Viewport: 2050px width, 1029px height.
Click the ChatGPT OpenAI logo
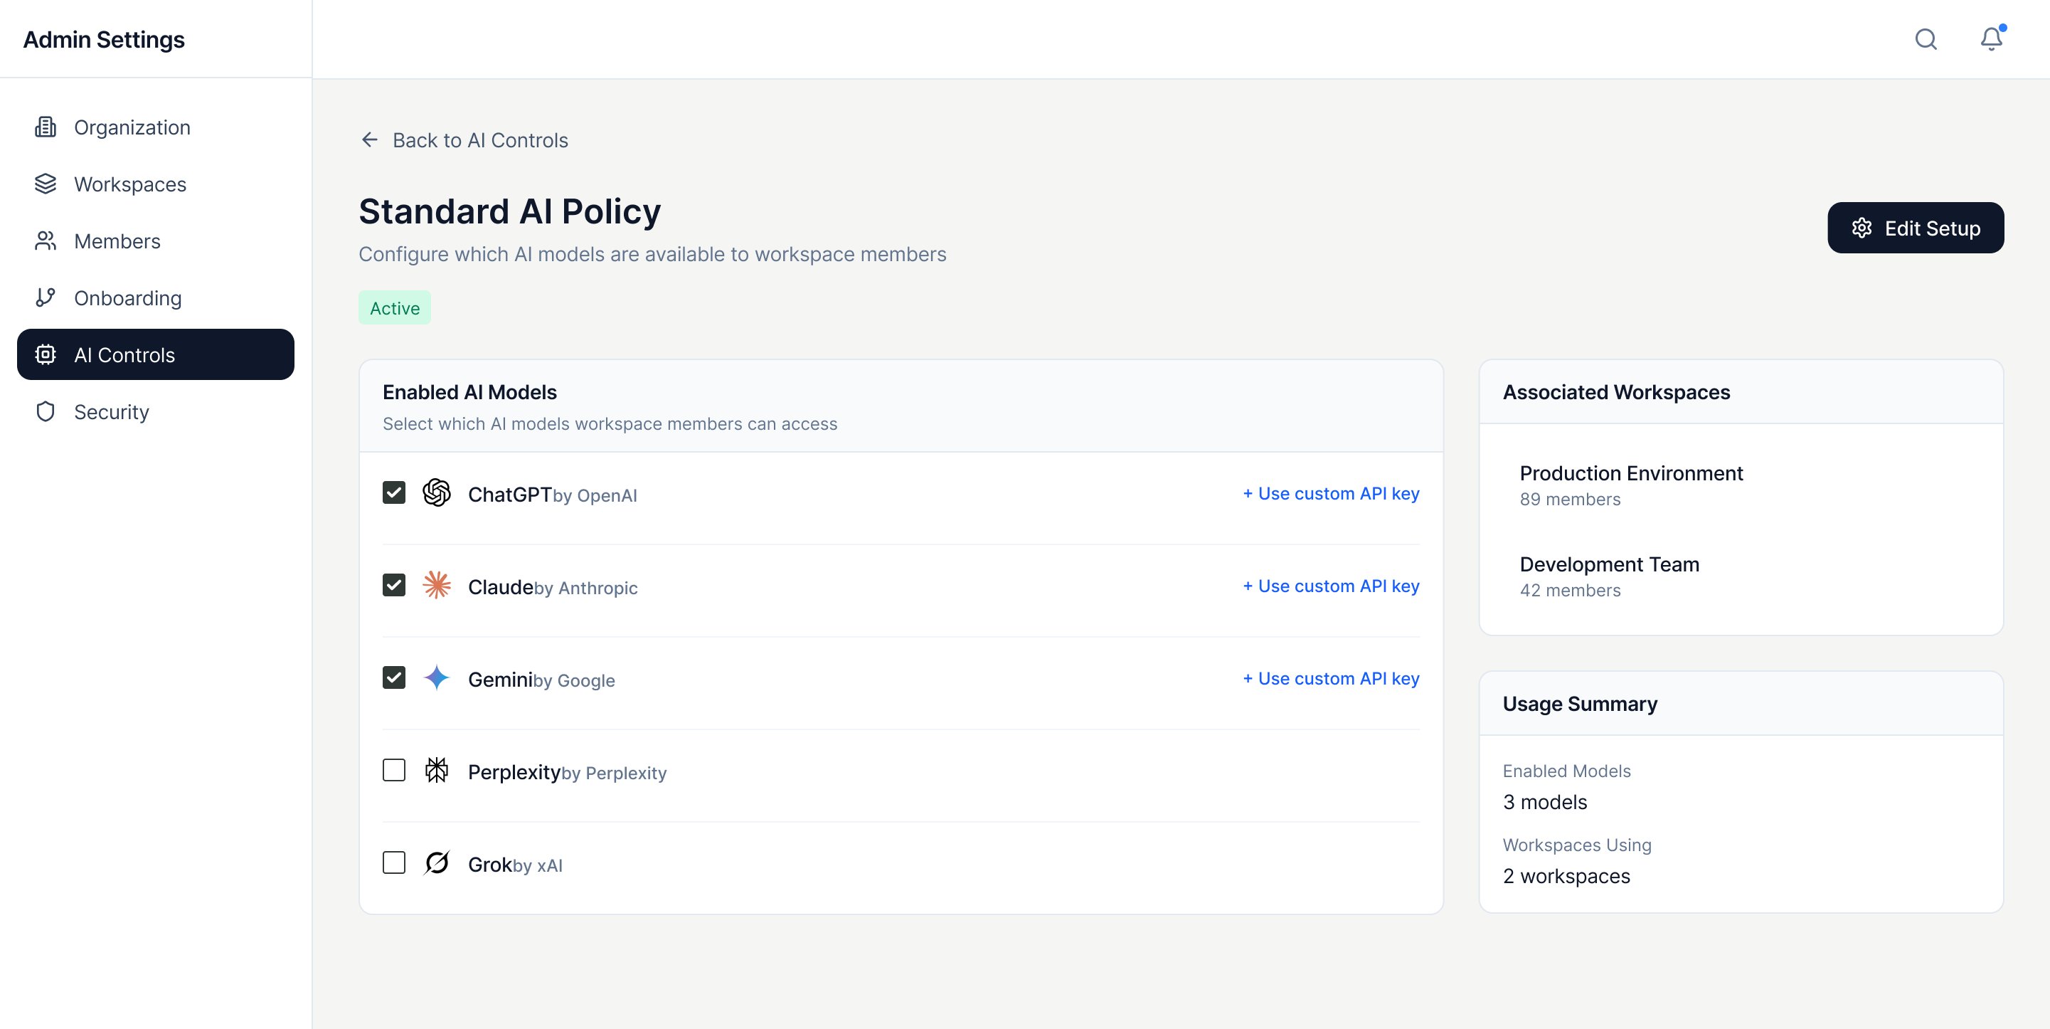(x=436, y=493)
